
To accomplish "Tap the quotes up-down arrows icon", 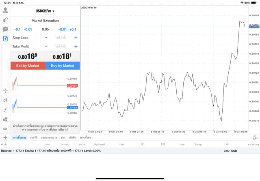I will (x=5, y=19).
